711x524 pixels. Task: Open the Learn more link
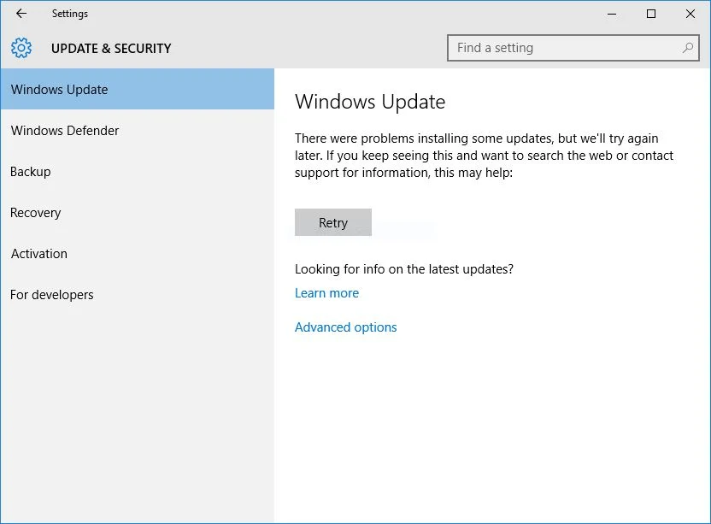tap(326, 293)
